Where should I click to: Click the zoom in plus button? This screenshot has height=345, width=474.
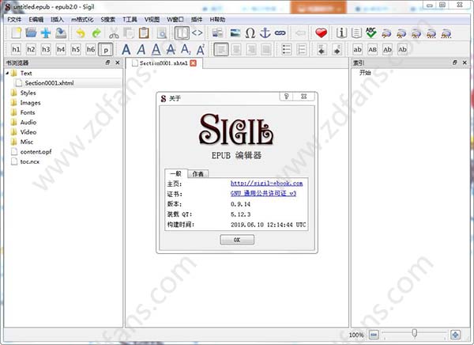pyautogui.click(x=455, y=335)
